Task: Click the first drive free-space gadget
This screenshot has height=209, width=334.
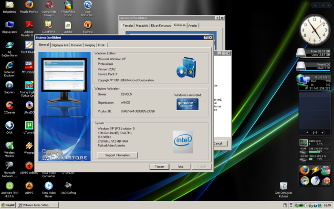Action: (x=313, y=53)
